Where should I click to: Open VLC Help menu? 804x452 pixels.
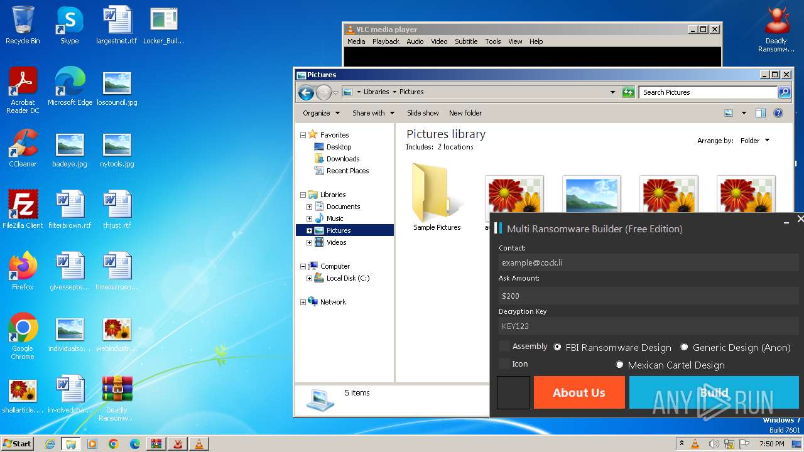[536, 41]
